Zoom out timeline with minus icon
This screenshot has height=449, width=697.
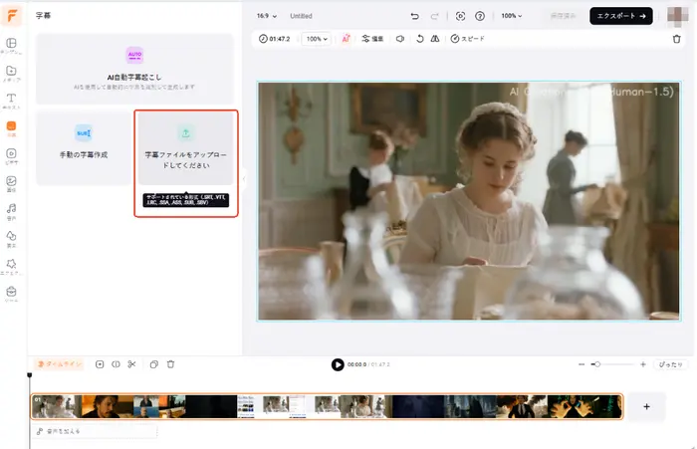click(581, 364)
